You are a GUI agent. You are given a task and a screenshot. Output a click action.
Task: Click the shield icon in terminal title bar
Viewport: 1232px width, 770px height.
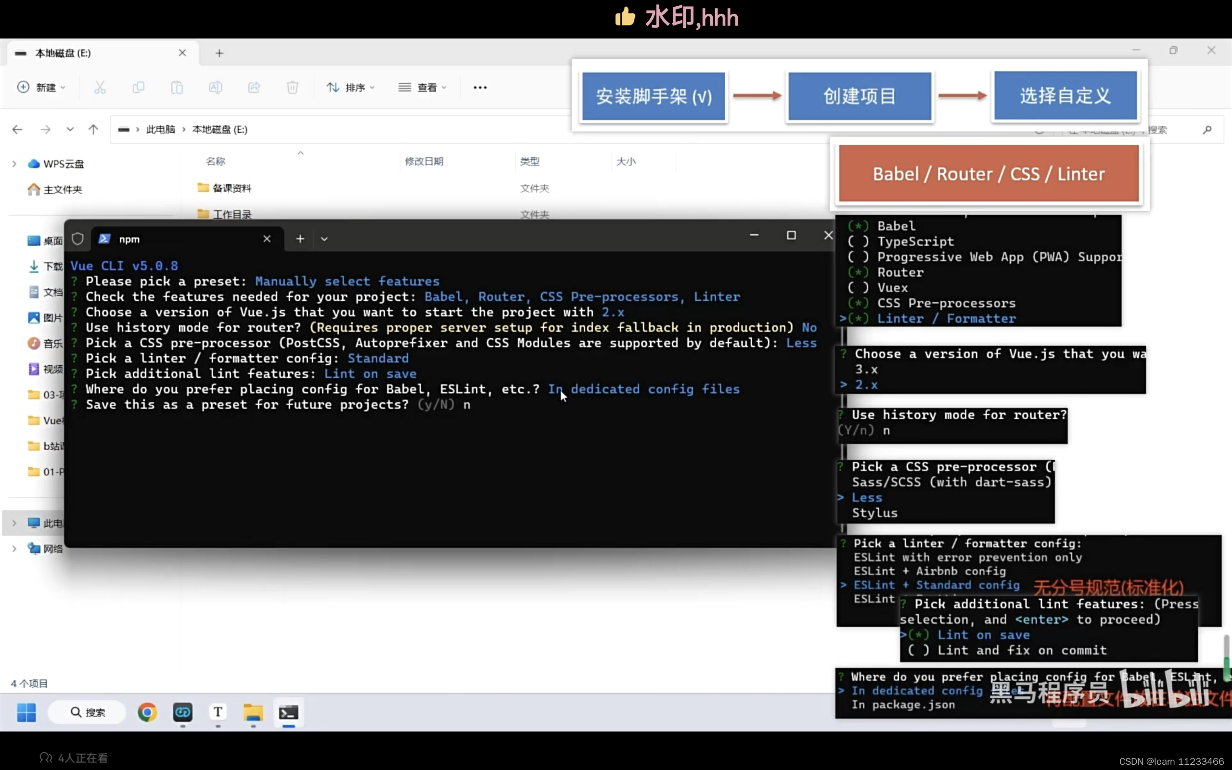77,239
